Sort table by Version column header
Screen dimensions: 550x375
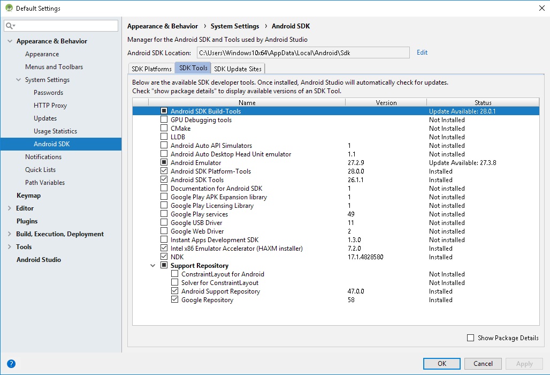[386, 102]
